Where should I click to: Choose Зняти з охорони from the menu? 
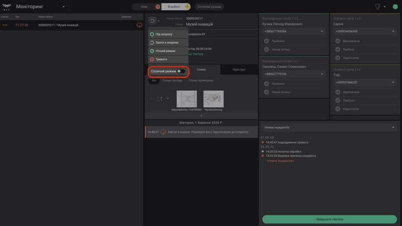click(168, 43)
